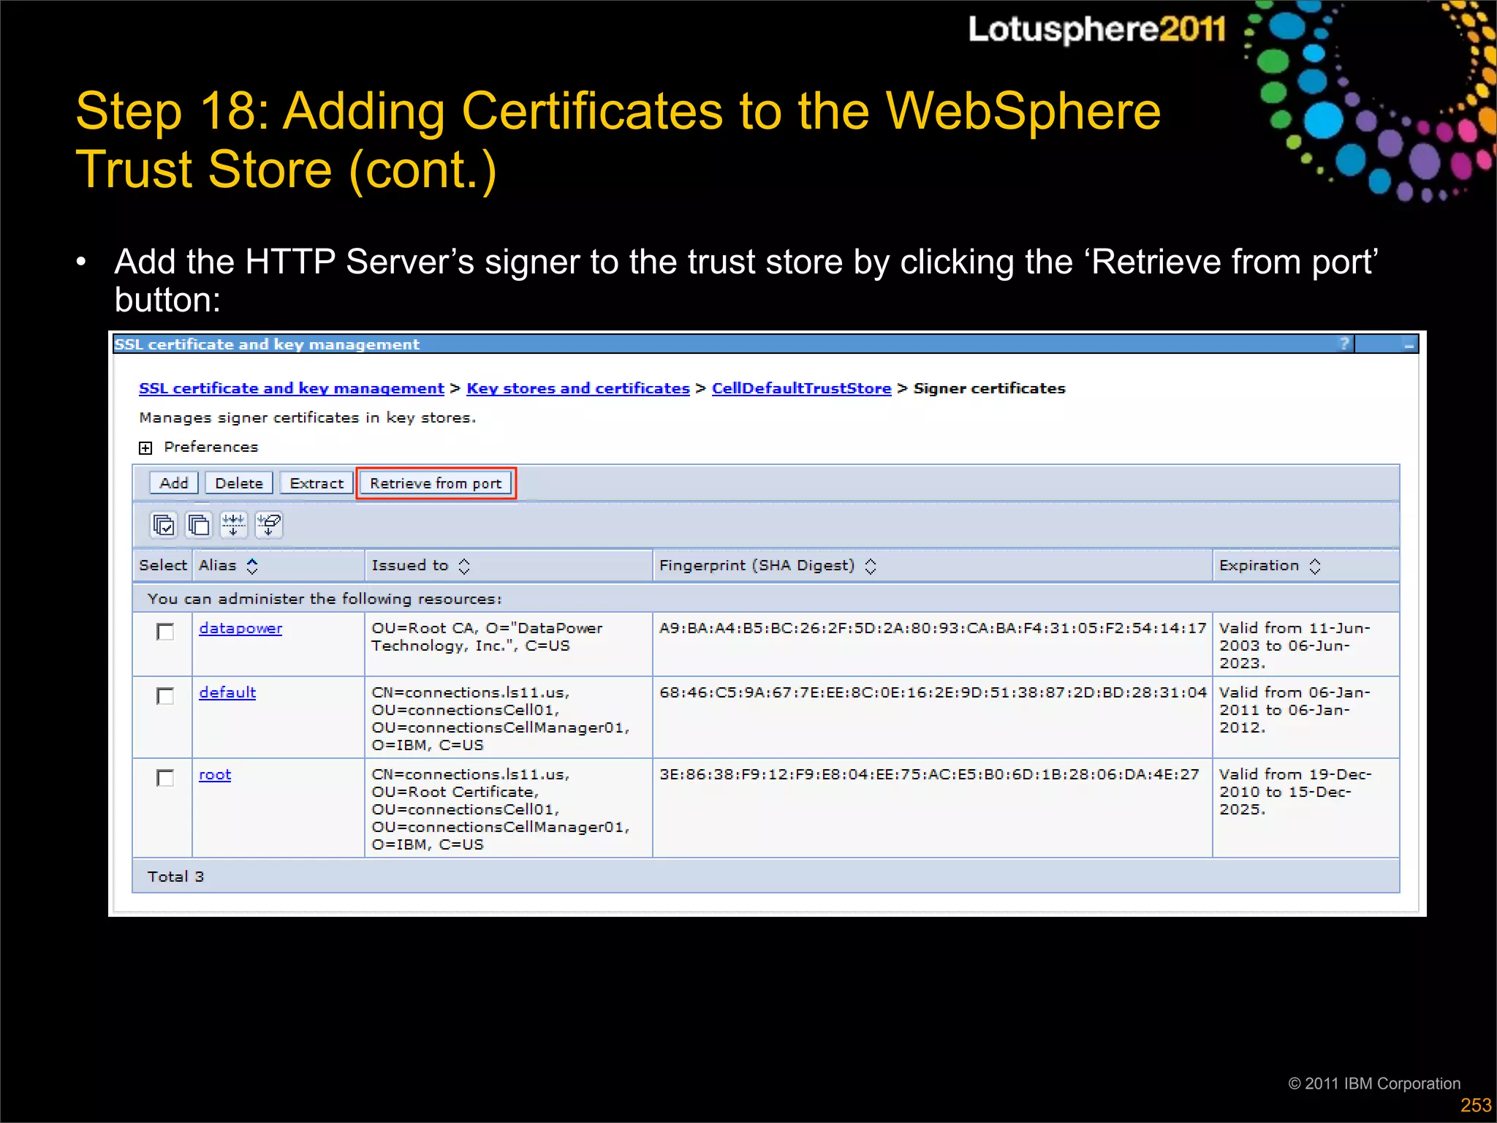This screenshot has height=1123, width=1497.
Task: Click expiration 'Valid from 19-Dec-2010 to 15-Dec-2025'
Action: click(1295, 792)
